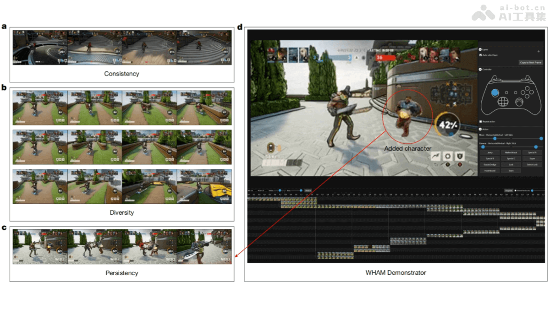This screenshot has width=550, height=309.
Task: Click the Jump action button
Action: click(490, 152)
